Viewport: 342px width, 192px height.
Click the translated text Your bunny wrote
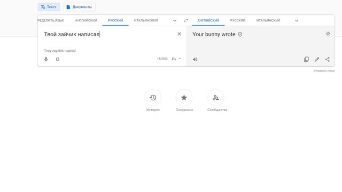click(214, 34)
